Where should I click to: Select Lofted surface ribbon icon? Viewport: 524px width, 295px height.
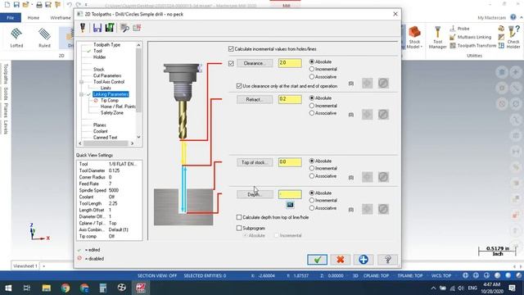coord(16,38)
